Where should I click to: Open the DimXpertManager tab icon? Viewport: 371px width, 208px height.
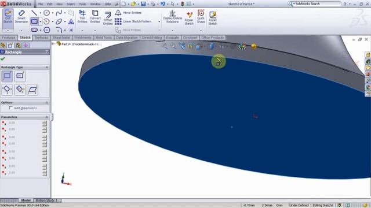tap(26, 45)
